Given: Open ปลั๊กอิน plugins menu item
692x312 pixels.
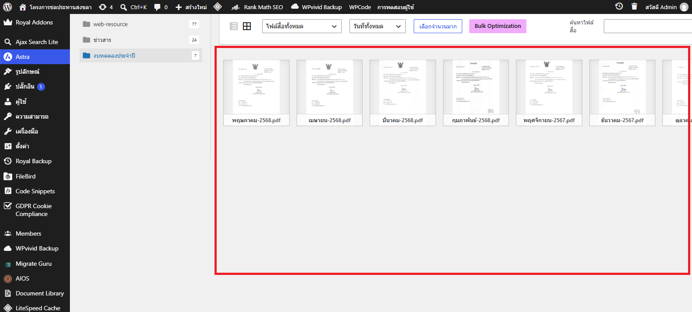Looking at the screenshot, I should pos(35,86).
